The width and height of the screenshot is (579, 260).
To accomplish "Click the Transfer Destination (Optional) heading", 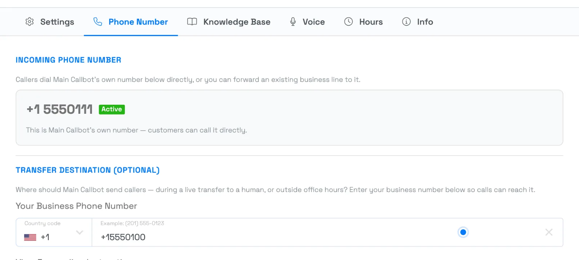I will click(x=88, y=170).
